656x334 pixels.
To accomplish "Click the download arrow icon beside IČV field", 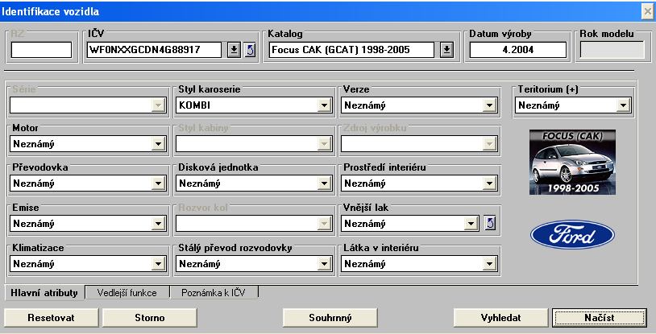I will tap(233, 50).
